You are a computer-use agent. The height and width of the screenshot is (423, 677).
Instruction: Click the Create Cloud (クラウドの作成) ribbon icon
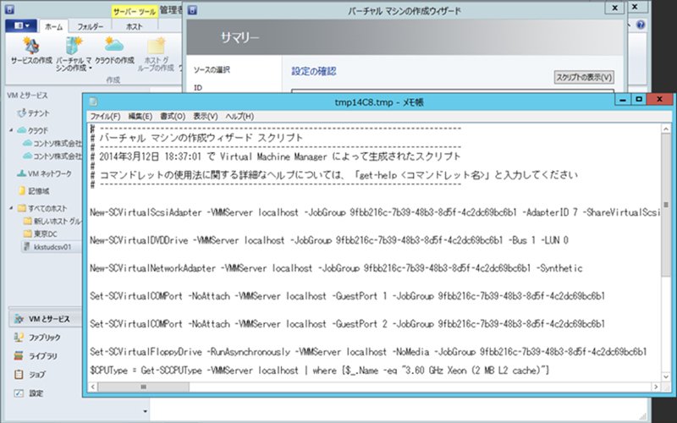114,51
